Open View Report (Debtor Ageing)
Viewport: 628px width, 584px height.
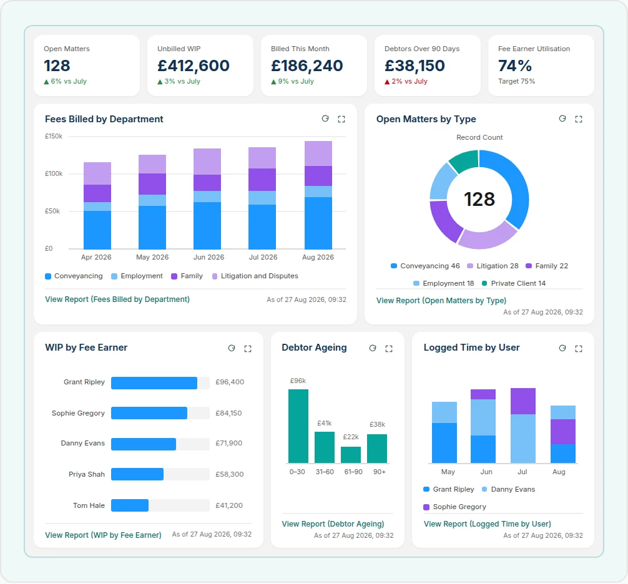click(x=333, y=524)
